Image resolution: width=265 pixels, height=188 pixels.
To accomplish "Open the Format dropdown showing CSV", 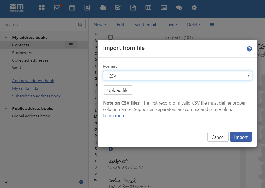I will coord(177,76).
